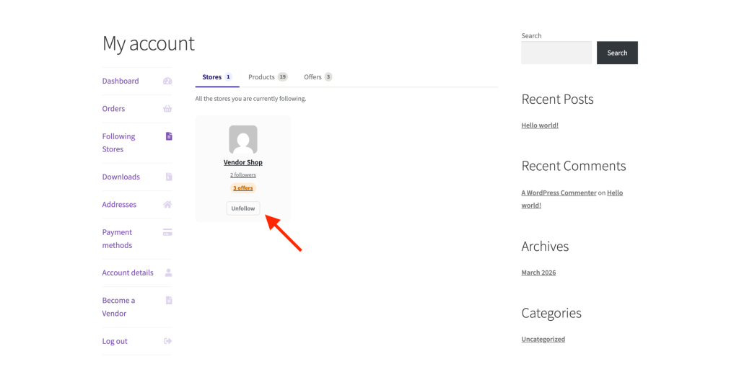Open the Dashboard account link
Viewport: 739px width, 367px height.
(121, 81)
